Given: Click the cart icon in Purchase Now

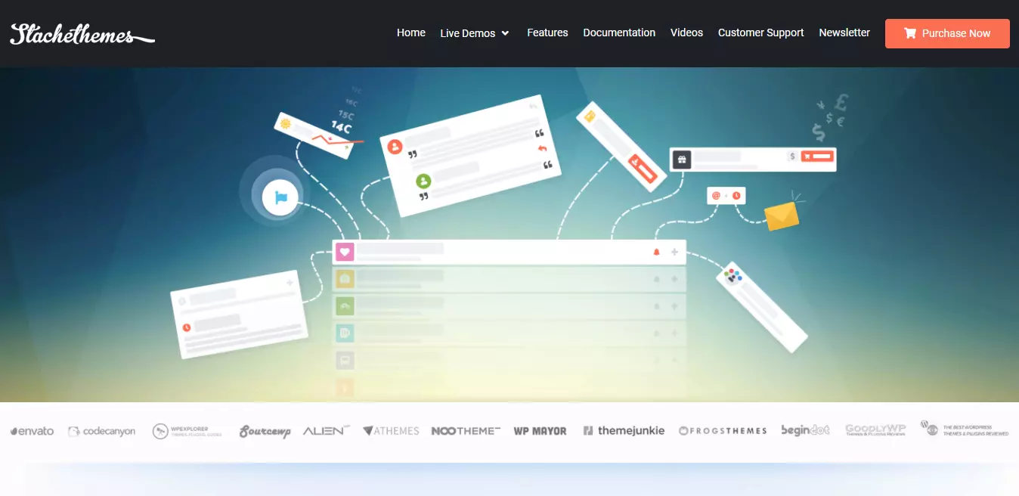Looking at the screenshot, I should tap(910, 33).
